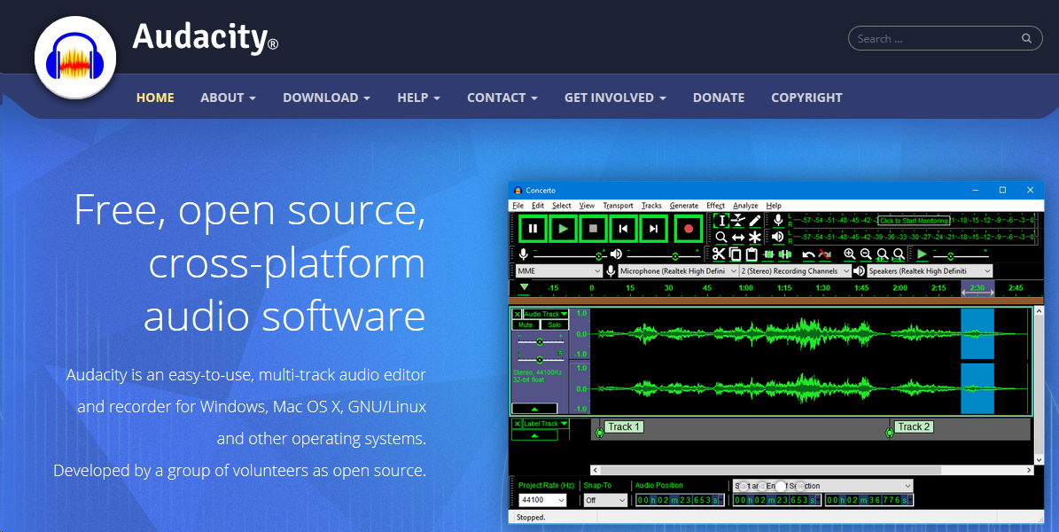1059x532 pixels.
Task: Click the Redo icon with the red strike
Action: click(825, 254)
